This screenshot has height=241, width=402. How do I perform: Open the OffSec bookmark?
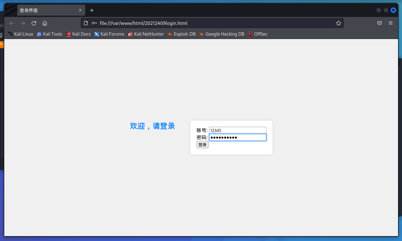tap(258, 34)
